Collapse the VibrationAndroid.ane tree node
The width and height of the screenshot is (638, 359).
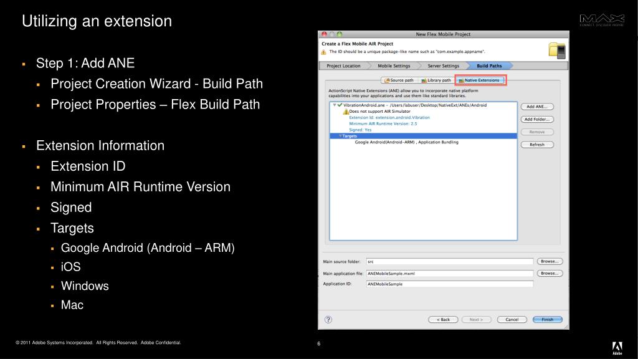(335, 105)
